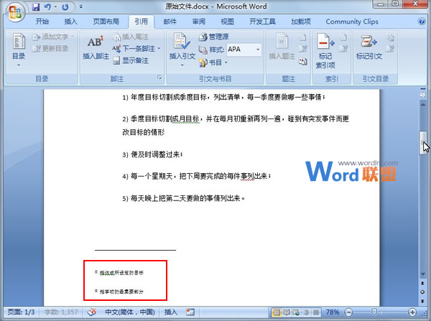Click insert table of figures icon
The image size is (431, 321).
tap(302, 37)
